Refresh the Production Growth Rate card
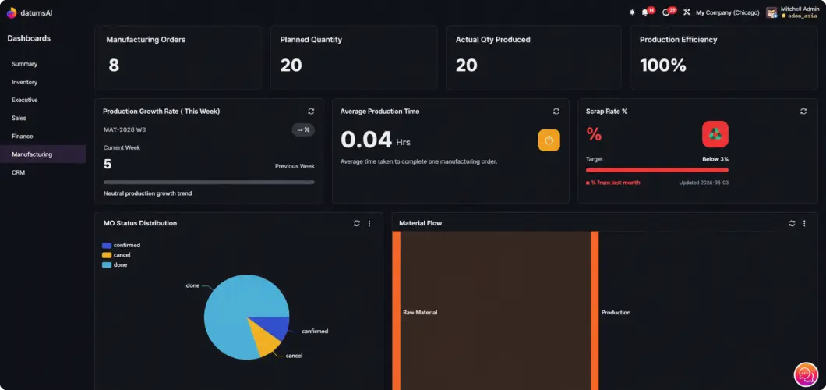The width and height of the screenshot is (826, 390). click(x=311, y=112)
